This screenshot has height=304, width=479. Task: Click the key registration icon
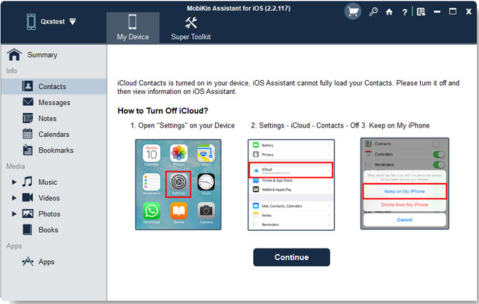[x=373, y=12]
